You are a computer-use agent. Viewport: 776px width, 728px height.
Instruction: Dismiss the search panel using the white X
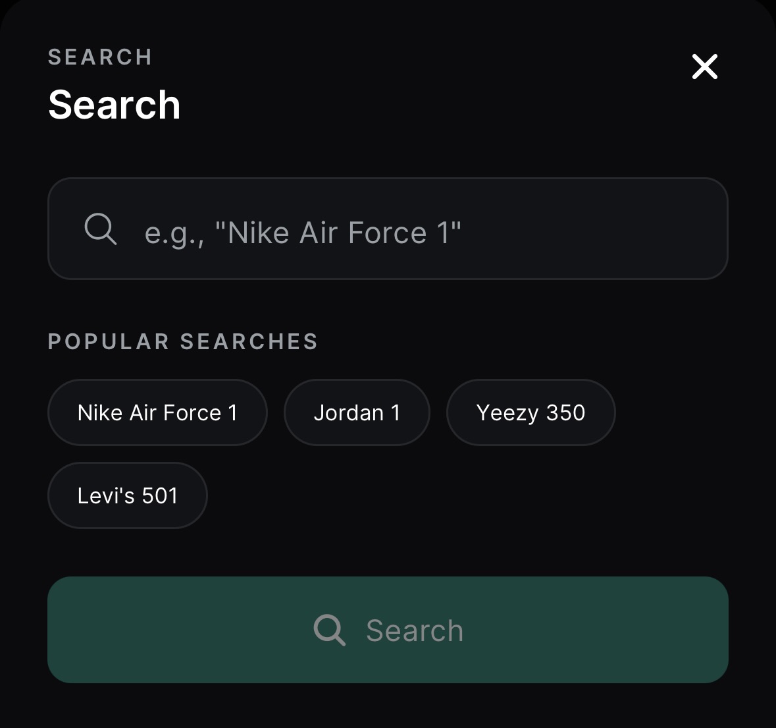pos(704,67)
